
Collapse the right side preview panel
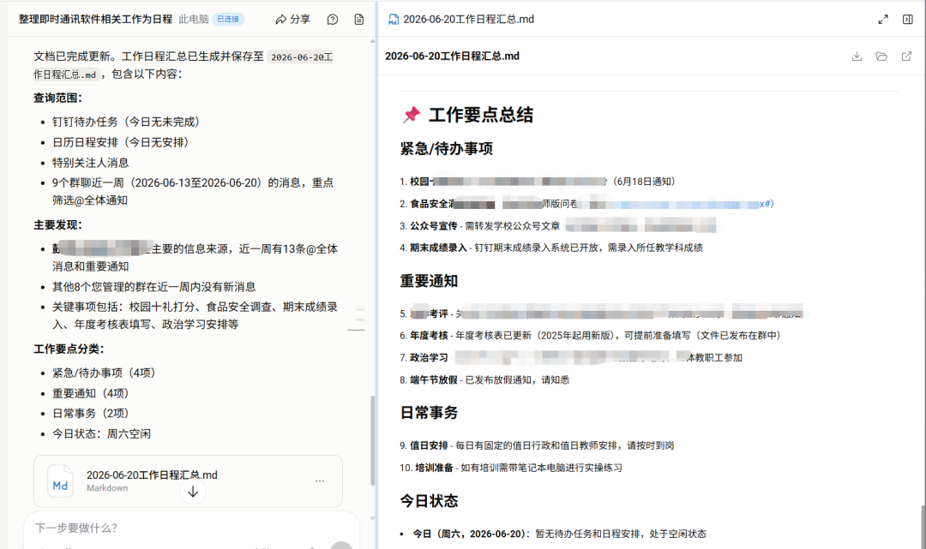908,20
